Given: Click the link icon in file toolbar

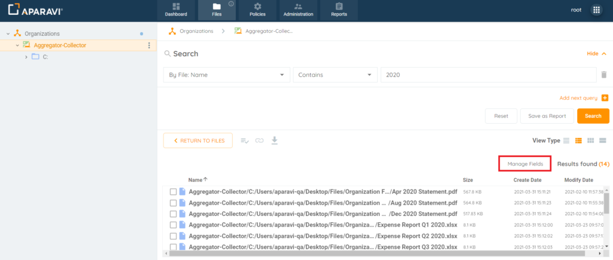Looking at the screenshot, I should click(259, 140).
